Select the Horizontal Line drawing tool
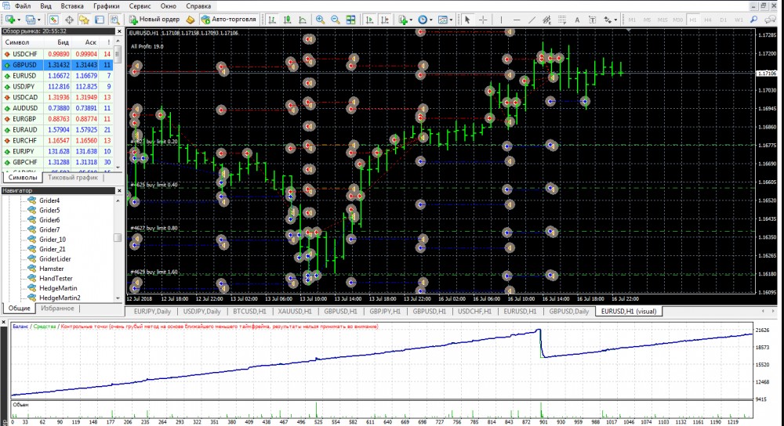Viewport: 784px width, 426px height. (517, 20)
